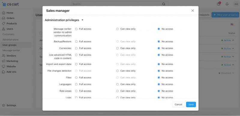The width and height of the screenshot is (240, 116).
Task: Click the Marketing megaphone icon
Action: [x=4, y=61]
